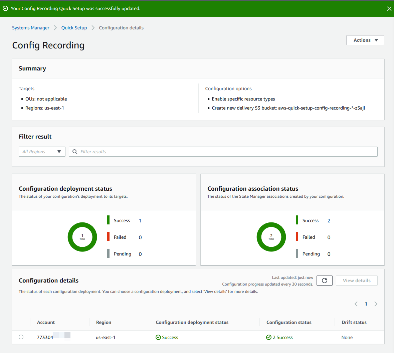Click the gray Pending legend bar for deployment status
The width and height of the screenshot is (394, 353).
click(108, 253)
